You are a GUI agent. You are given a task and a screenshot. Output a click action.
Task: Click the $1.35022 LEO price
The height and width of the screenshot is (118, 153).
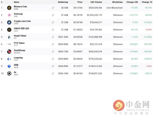[78, 30]
